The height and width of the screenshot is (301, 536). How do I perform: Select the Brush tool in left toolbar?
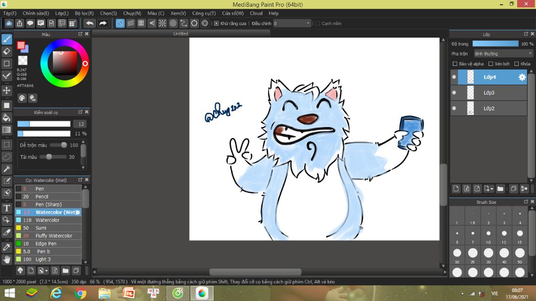pyautogui.click(x=6, y=39)
